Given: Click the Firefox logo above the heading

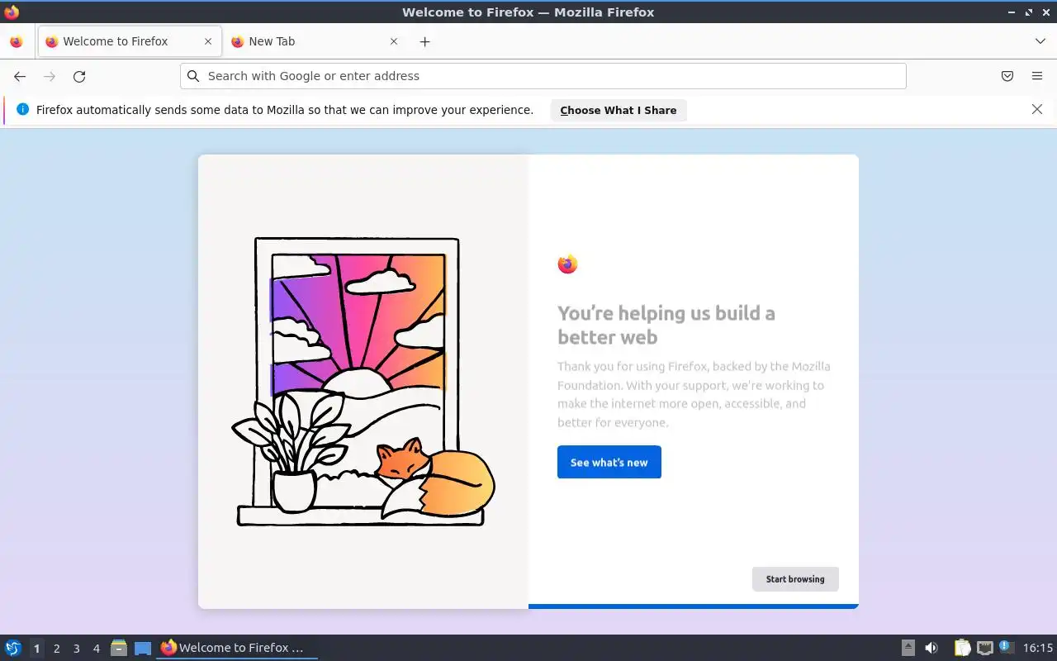Looking at the screenshot, I should point(567,264).
